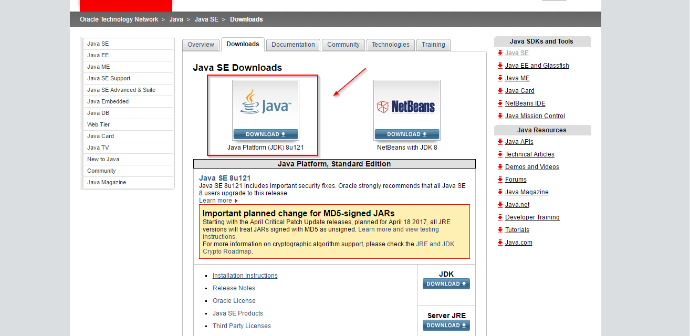690x336 pixels.
Task: Click the Java SE breadcrumb link
Action: pos(206,19)
